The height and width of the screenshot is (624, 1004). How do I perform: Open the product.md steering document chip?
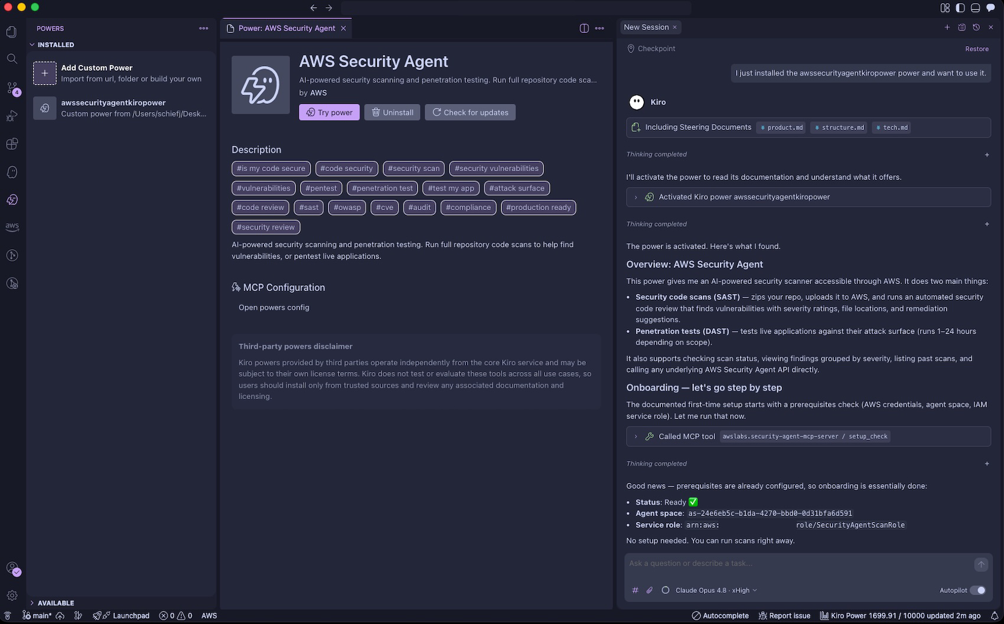tap(781, 128)
